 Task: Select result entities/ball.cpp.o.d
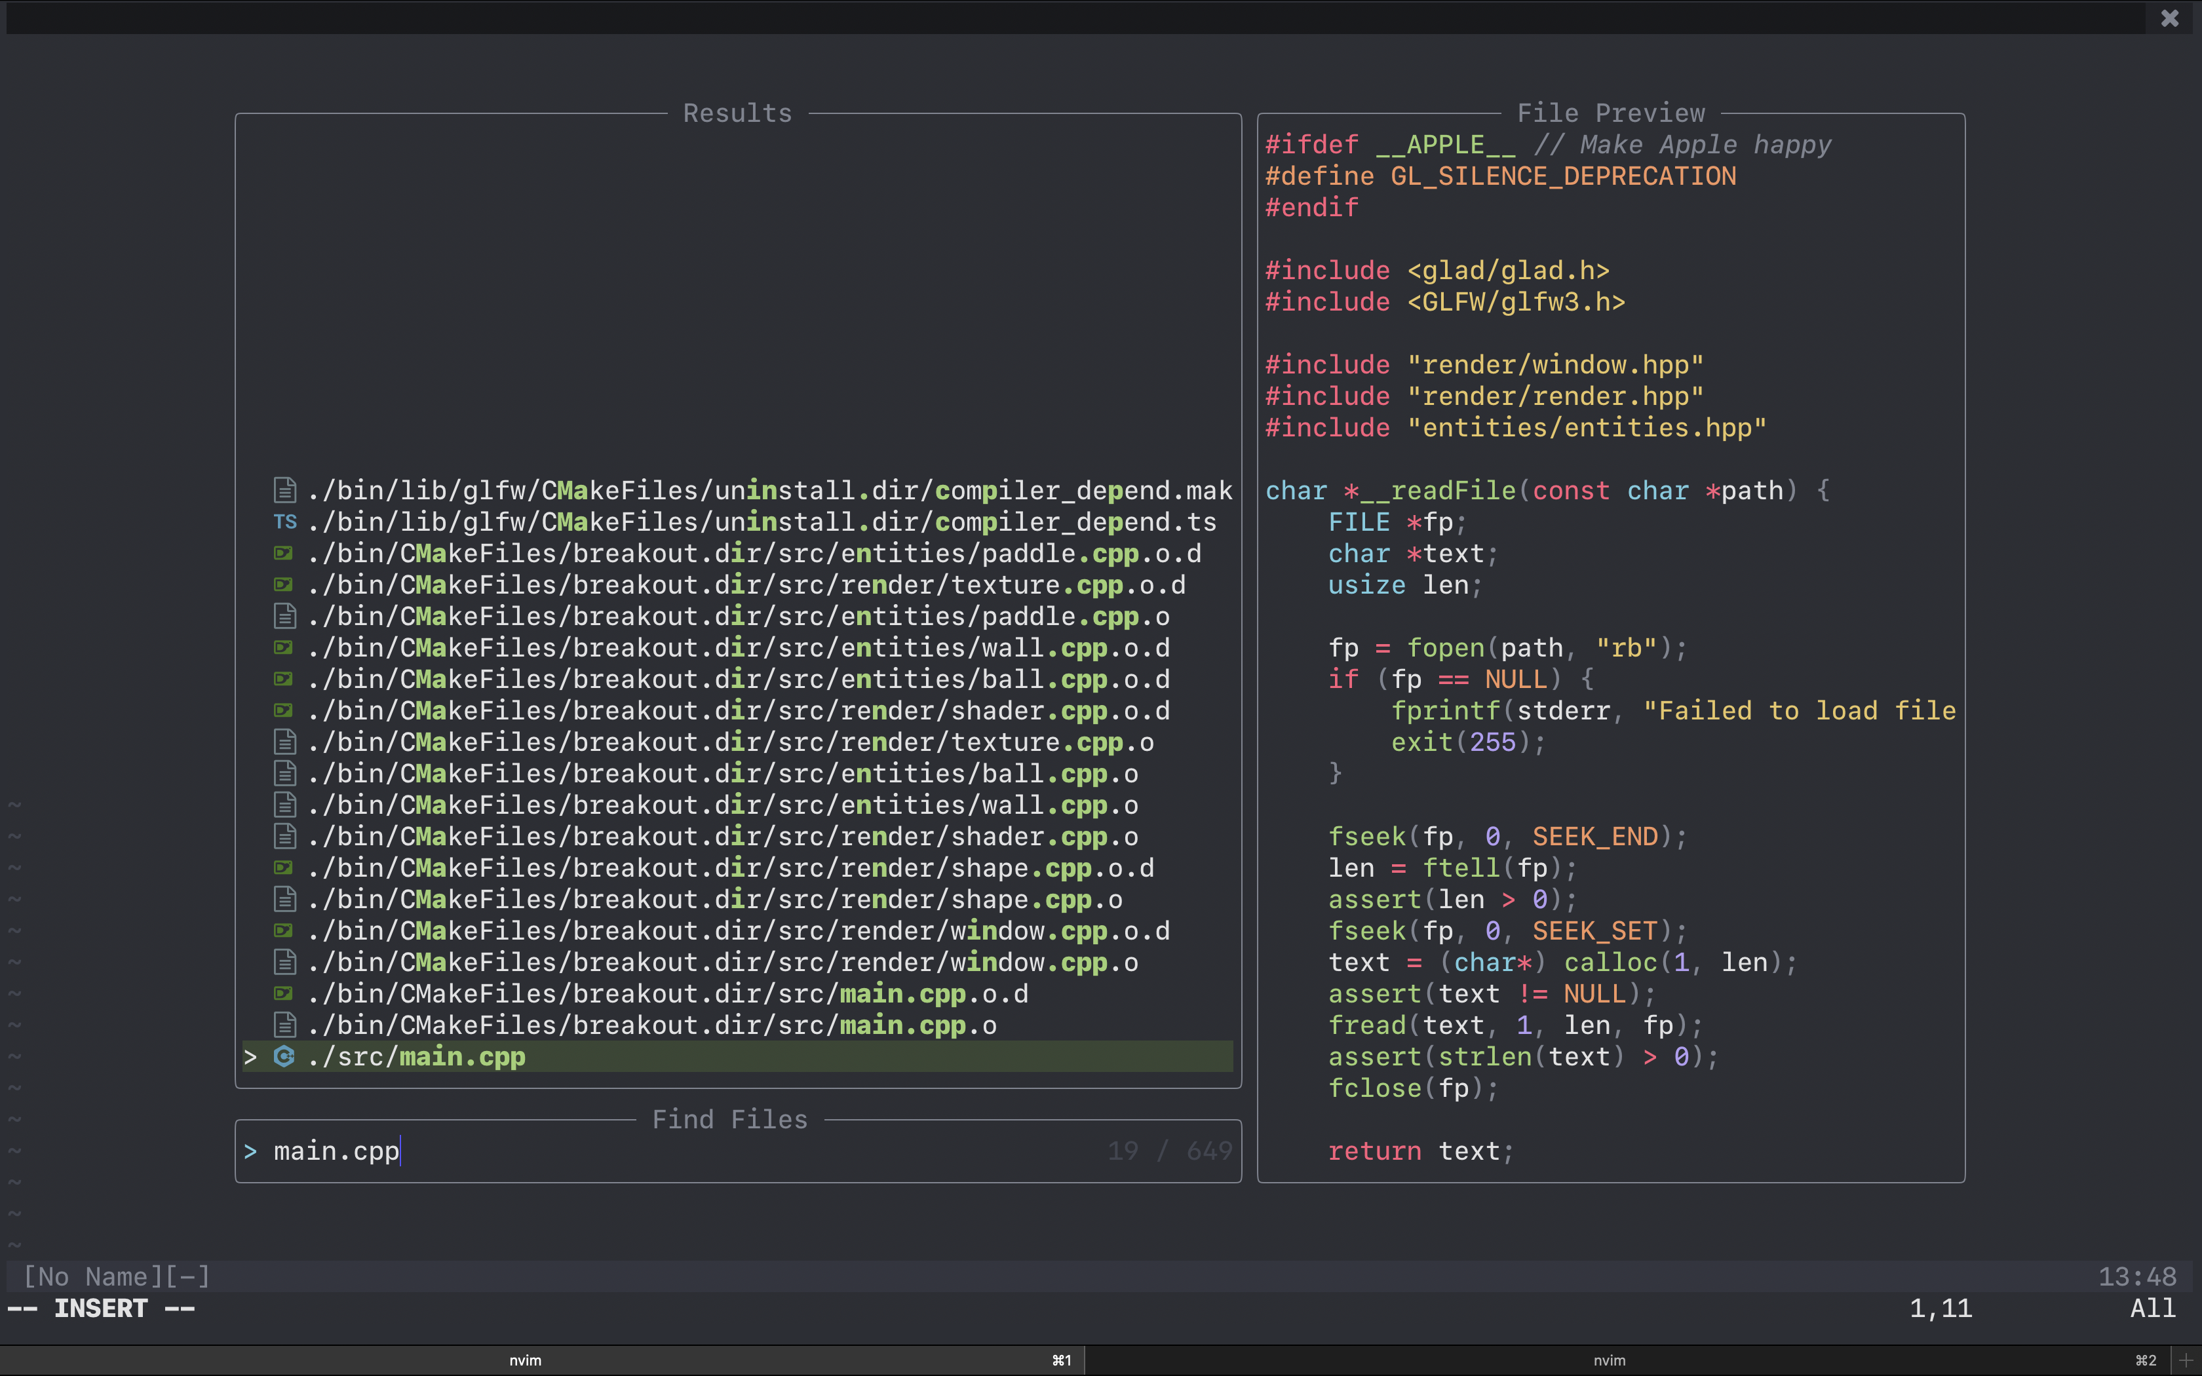[x=738, y=679]
